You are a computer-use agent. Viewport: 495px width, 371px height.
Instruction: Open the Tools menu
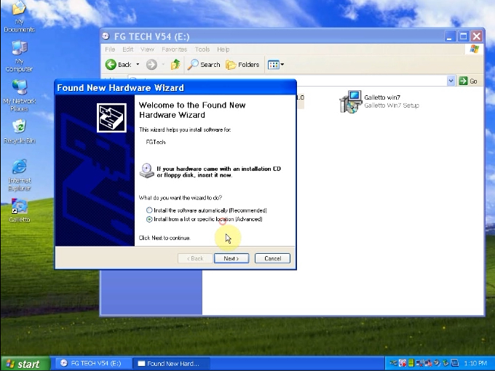point(202,49)
